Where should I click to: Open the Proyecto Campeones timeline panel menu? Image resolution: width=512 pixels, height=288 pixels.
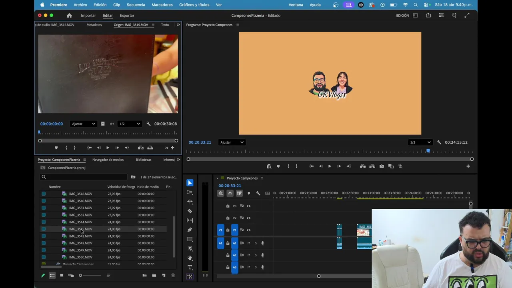(x=262, y=178)
